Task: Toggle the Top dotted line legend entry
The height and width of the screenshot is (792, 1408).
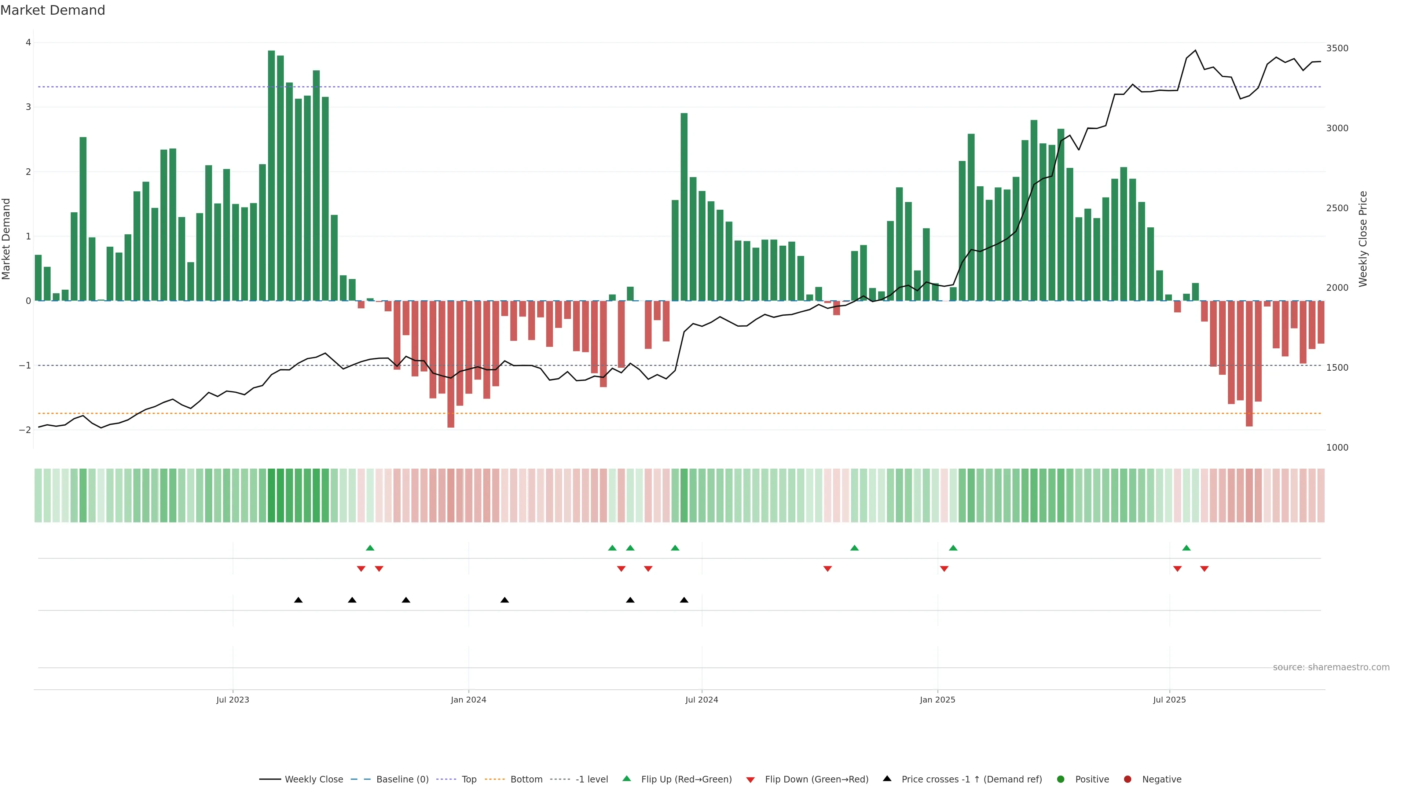Action: point(469,779)
